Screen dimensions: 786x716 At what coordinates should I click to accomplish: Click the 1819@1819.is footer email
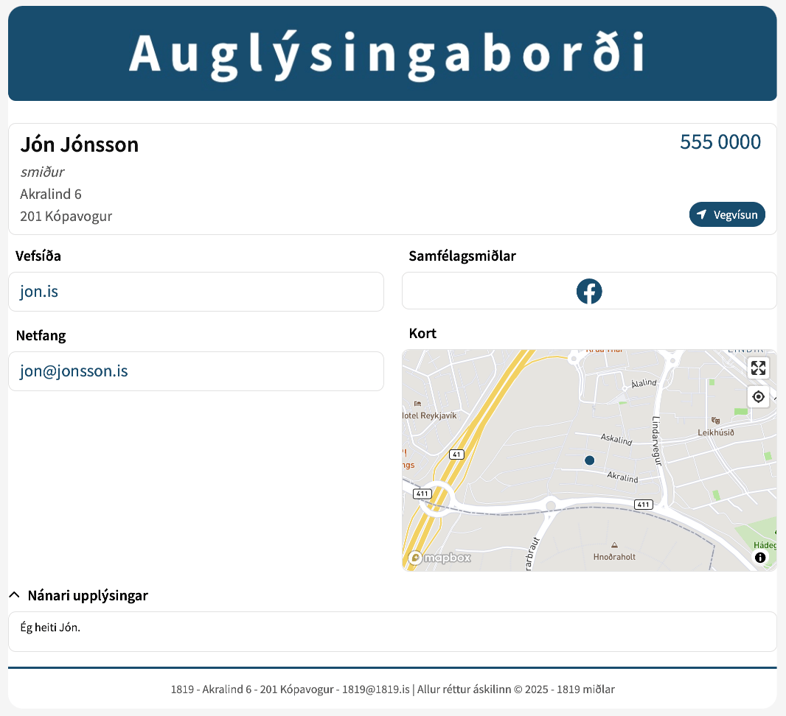(x=376, y=689)
